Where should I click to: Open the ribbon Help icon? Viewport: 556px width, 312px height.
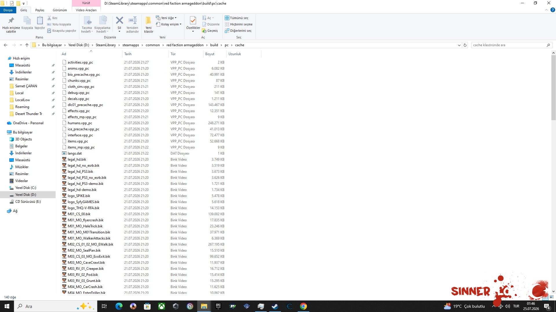553,10
